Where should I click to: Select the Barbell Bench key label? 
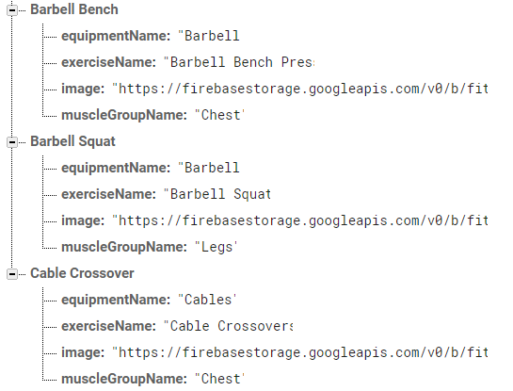(x=74, y=9)
